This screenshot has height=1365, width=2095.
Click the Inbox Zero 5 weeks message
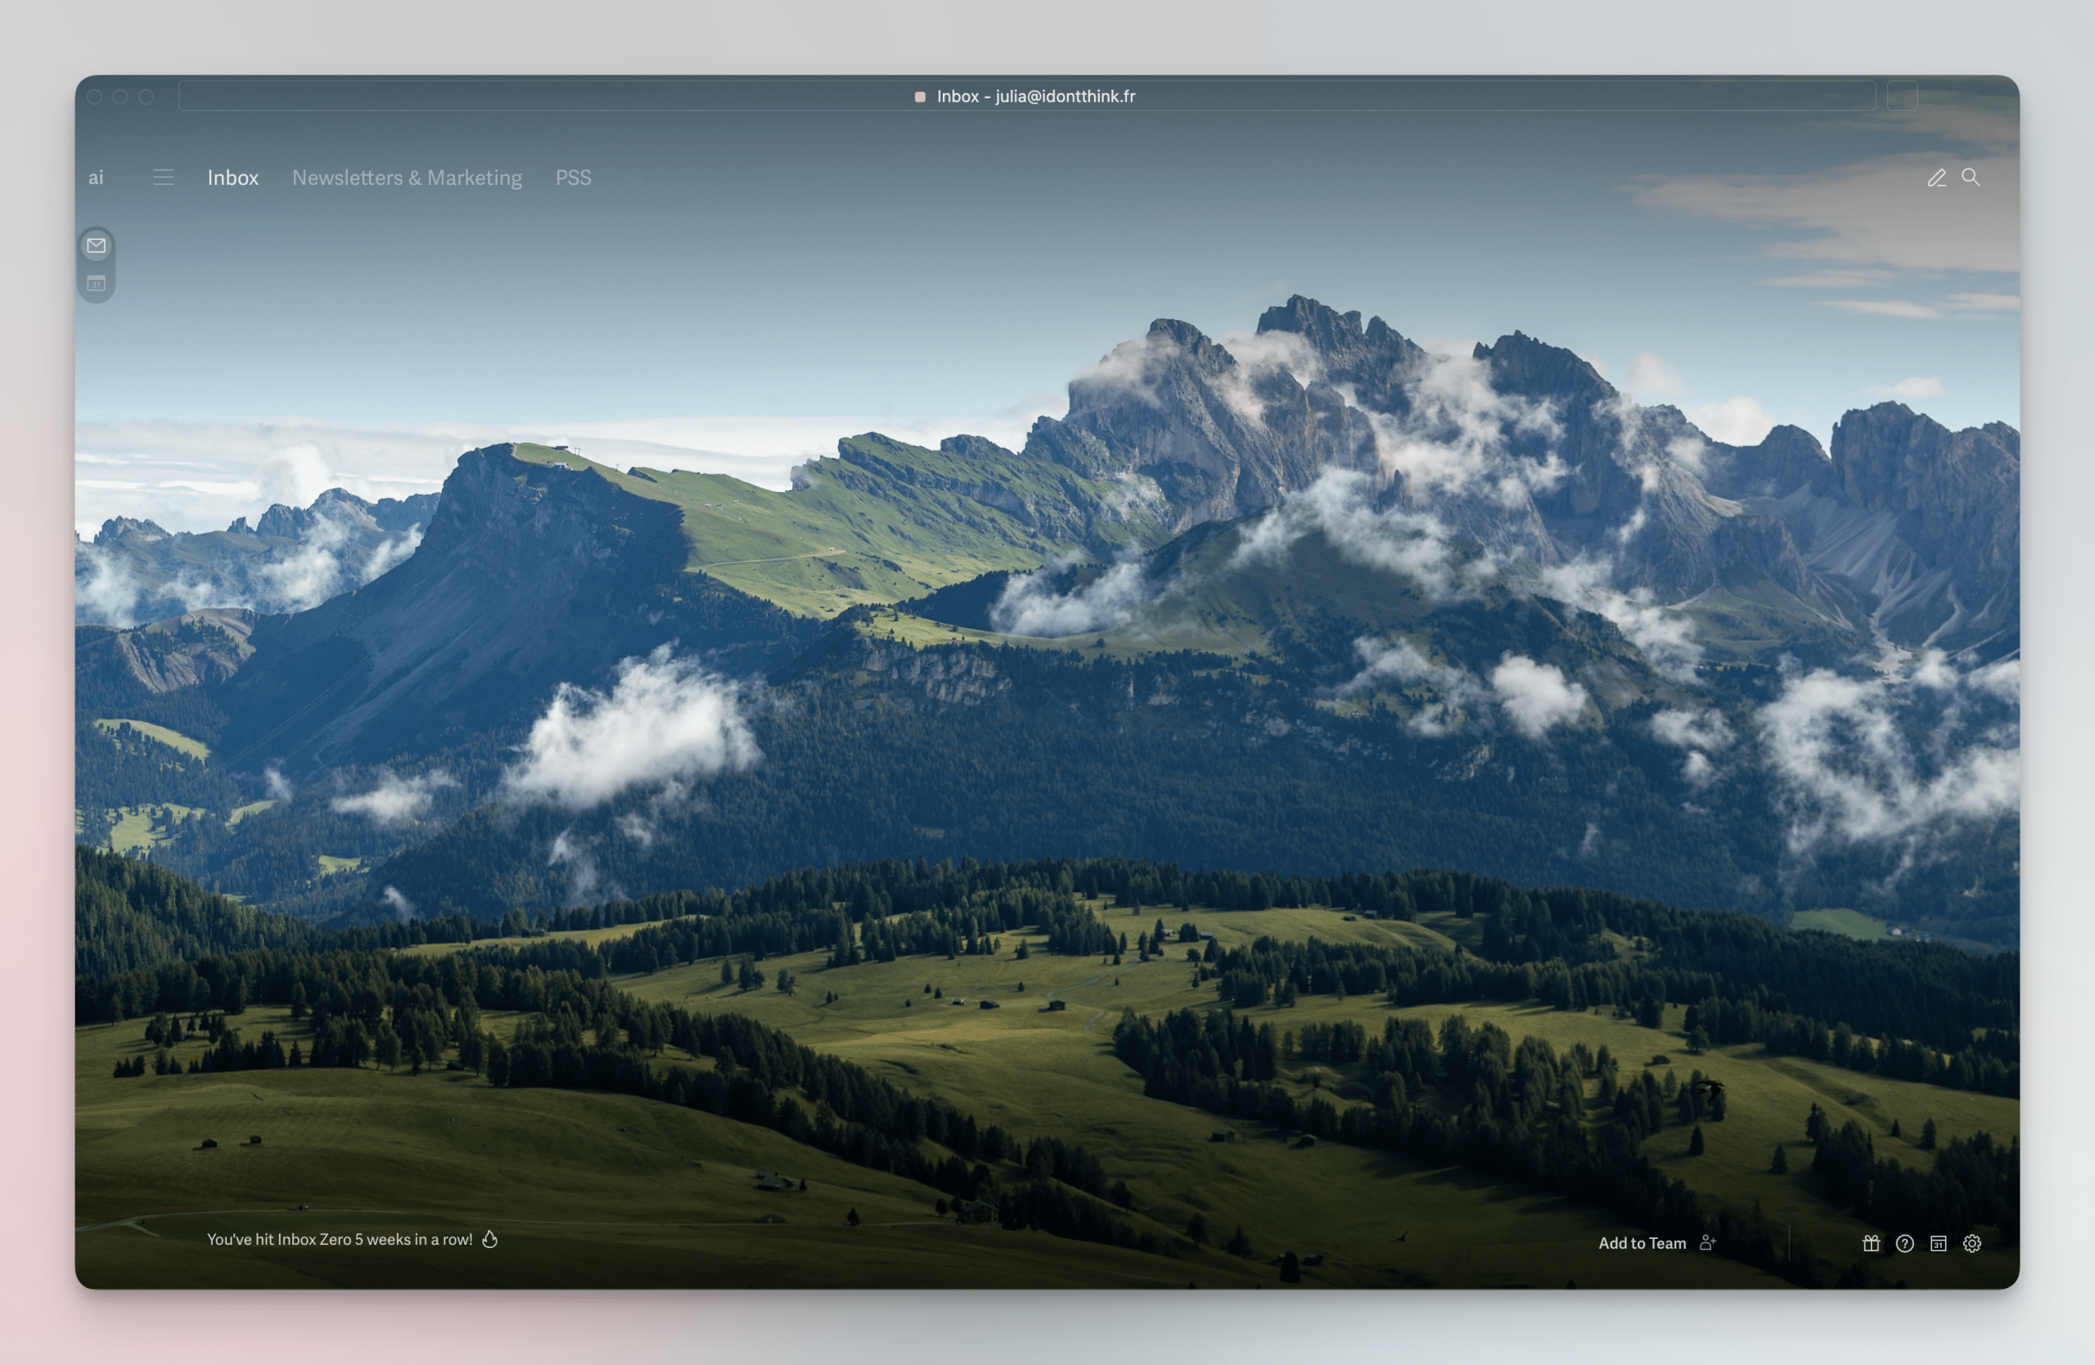pyautogui.click(x=339, y=1239)
